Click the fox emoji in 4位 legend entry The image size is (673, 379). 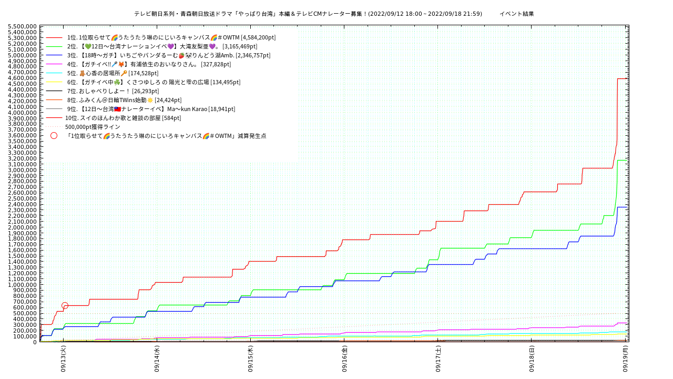click(121, 64)
